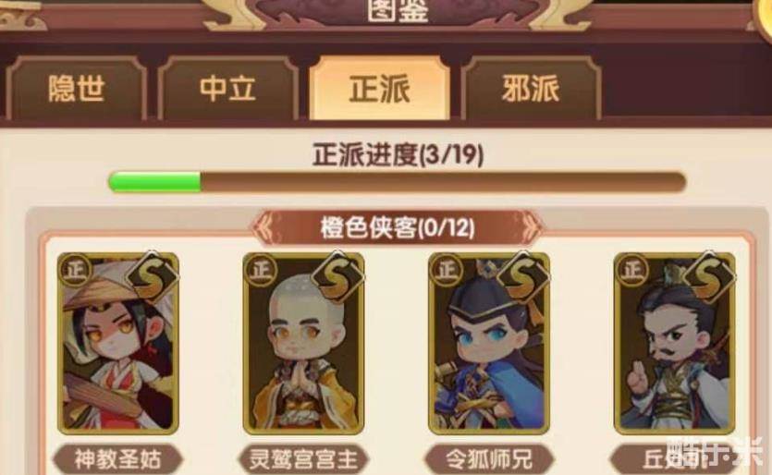The height and width of the screenshot is (475, 772).
Task: View the mustached swordsman card on right
Action: [675, 343]
